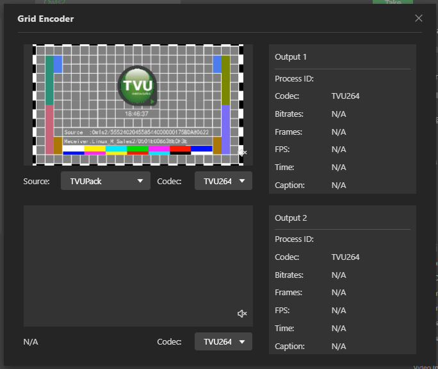Open the Source dropdown showing TVUPack
The width and height of the screenshot is (438, 369).
[106, 181]
